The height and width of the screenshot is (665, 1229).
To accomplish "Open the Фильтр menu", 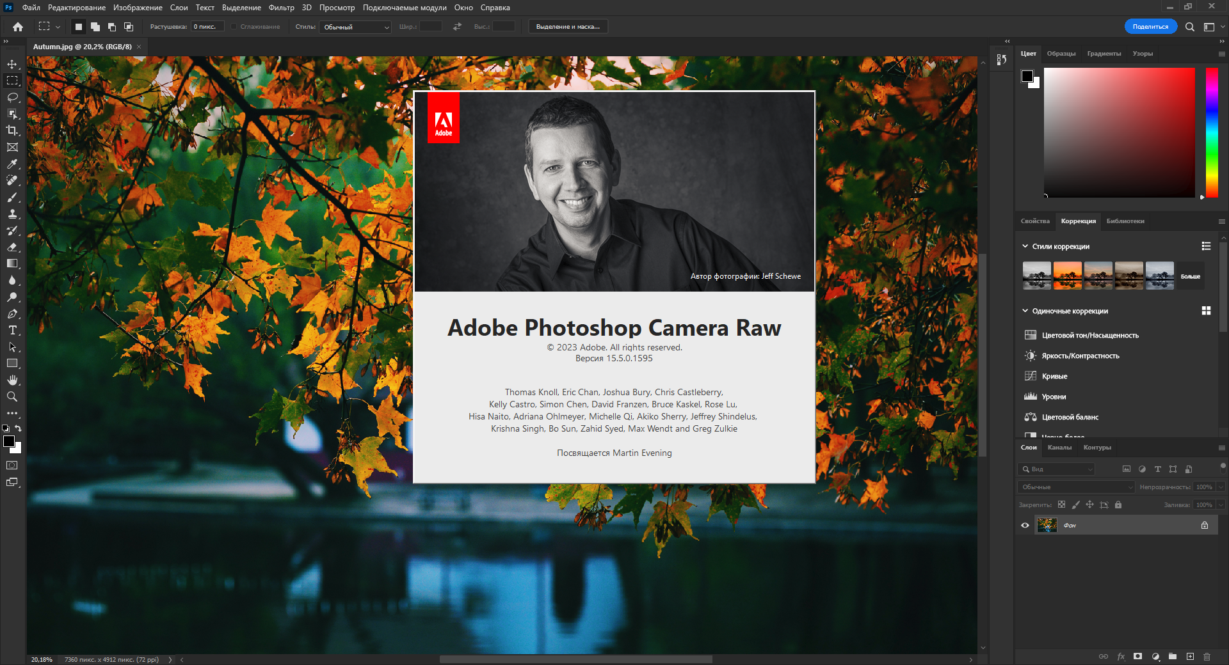I will coord(281,8).
